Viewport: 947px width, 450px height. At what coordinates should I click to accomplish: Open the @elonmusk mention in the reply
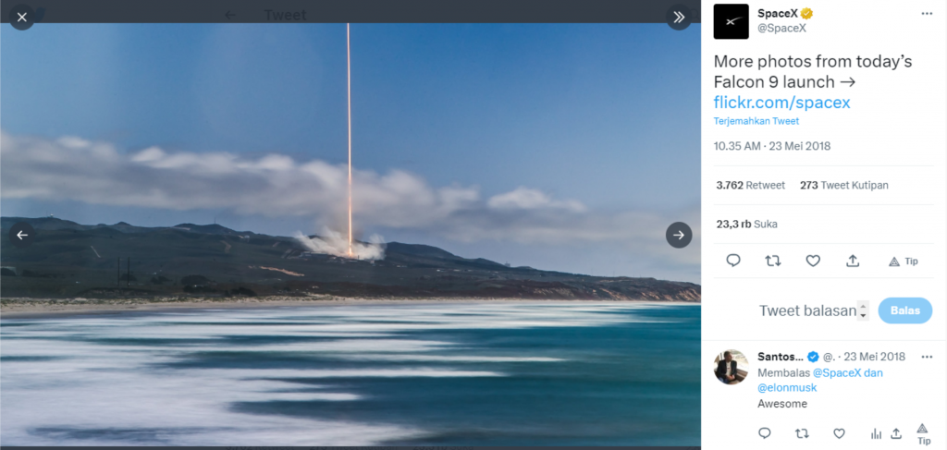coord(787,388)
